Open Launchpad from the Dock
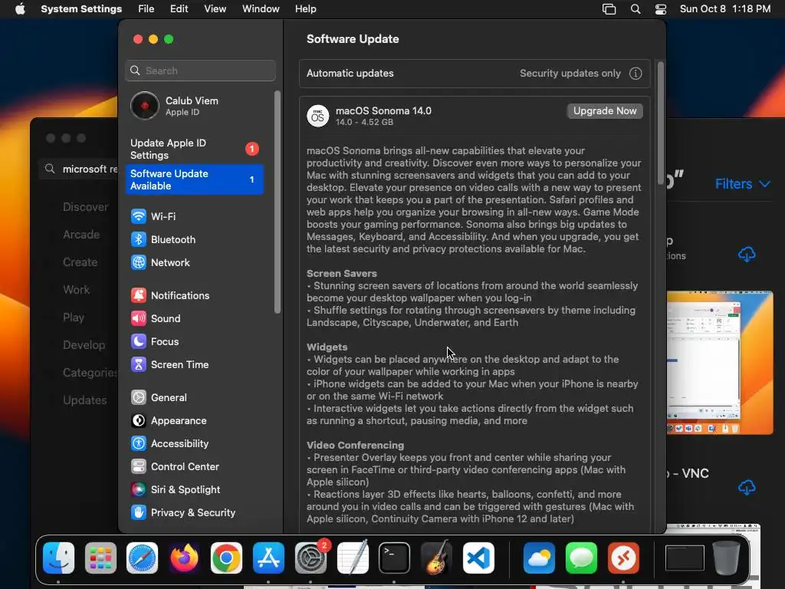This screenshot has width=785, height=589. 100,558
